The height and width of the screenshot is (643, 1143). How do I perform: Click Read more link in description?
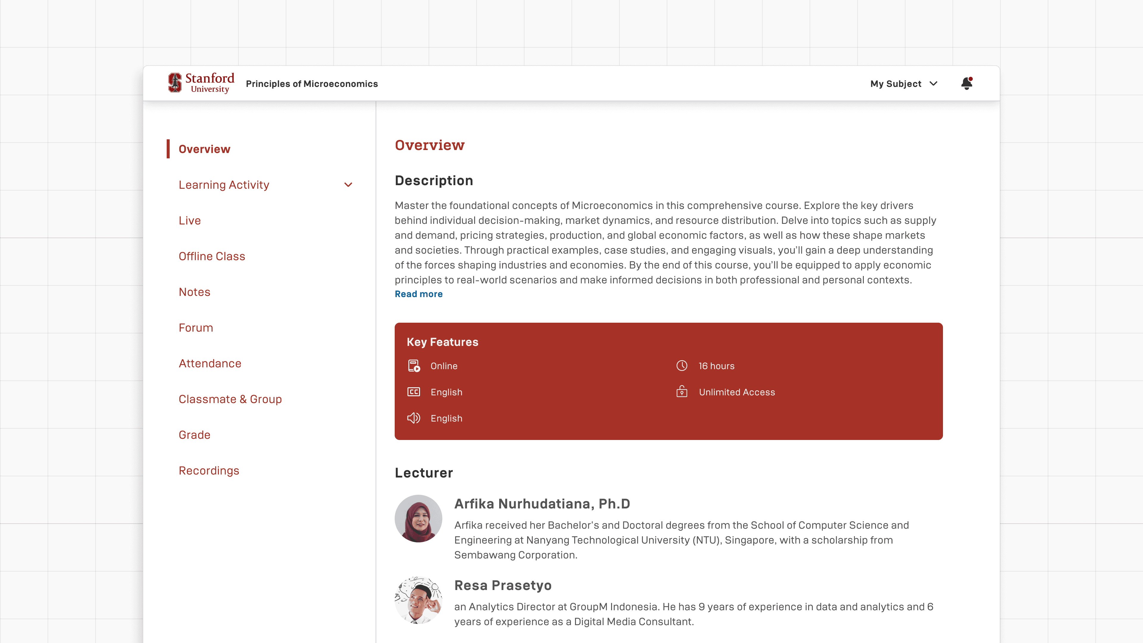419,294
